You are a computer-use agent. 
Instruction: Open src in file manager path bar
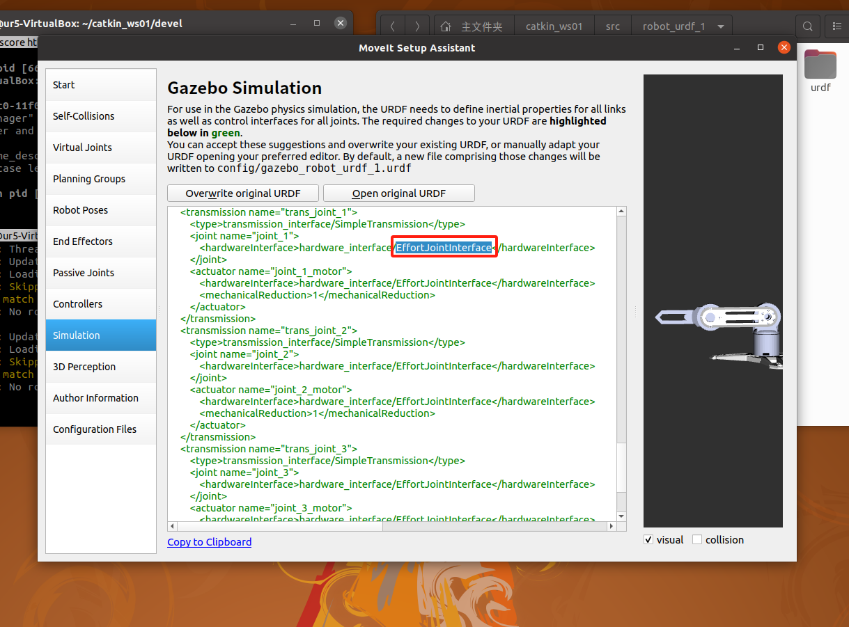point(613,26)
